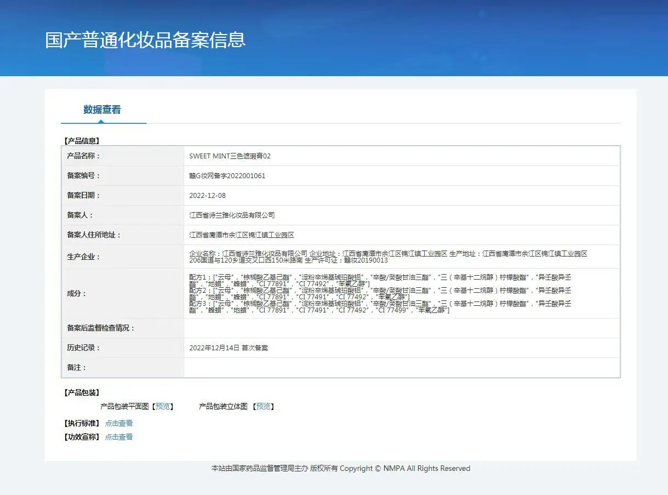Click the NMPA copyright footer text

click(341, 469)
